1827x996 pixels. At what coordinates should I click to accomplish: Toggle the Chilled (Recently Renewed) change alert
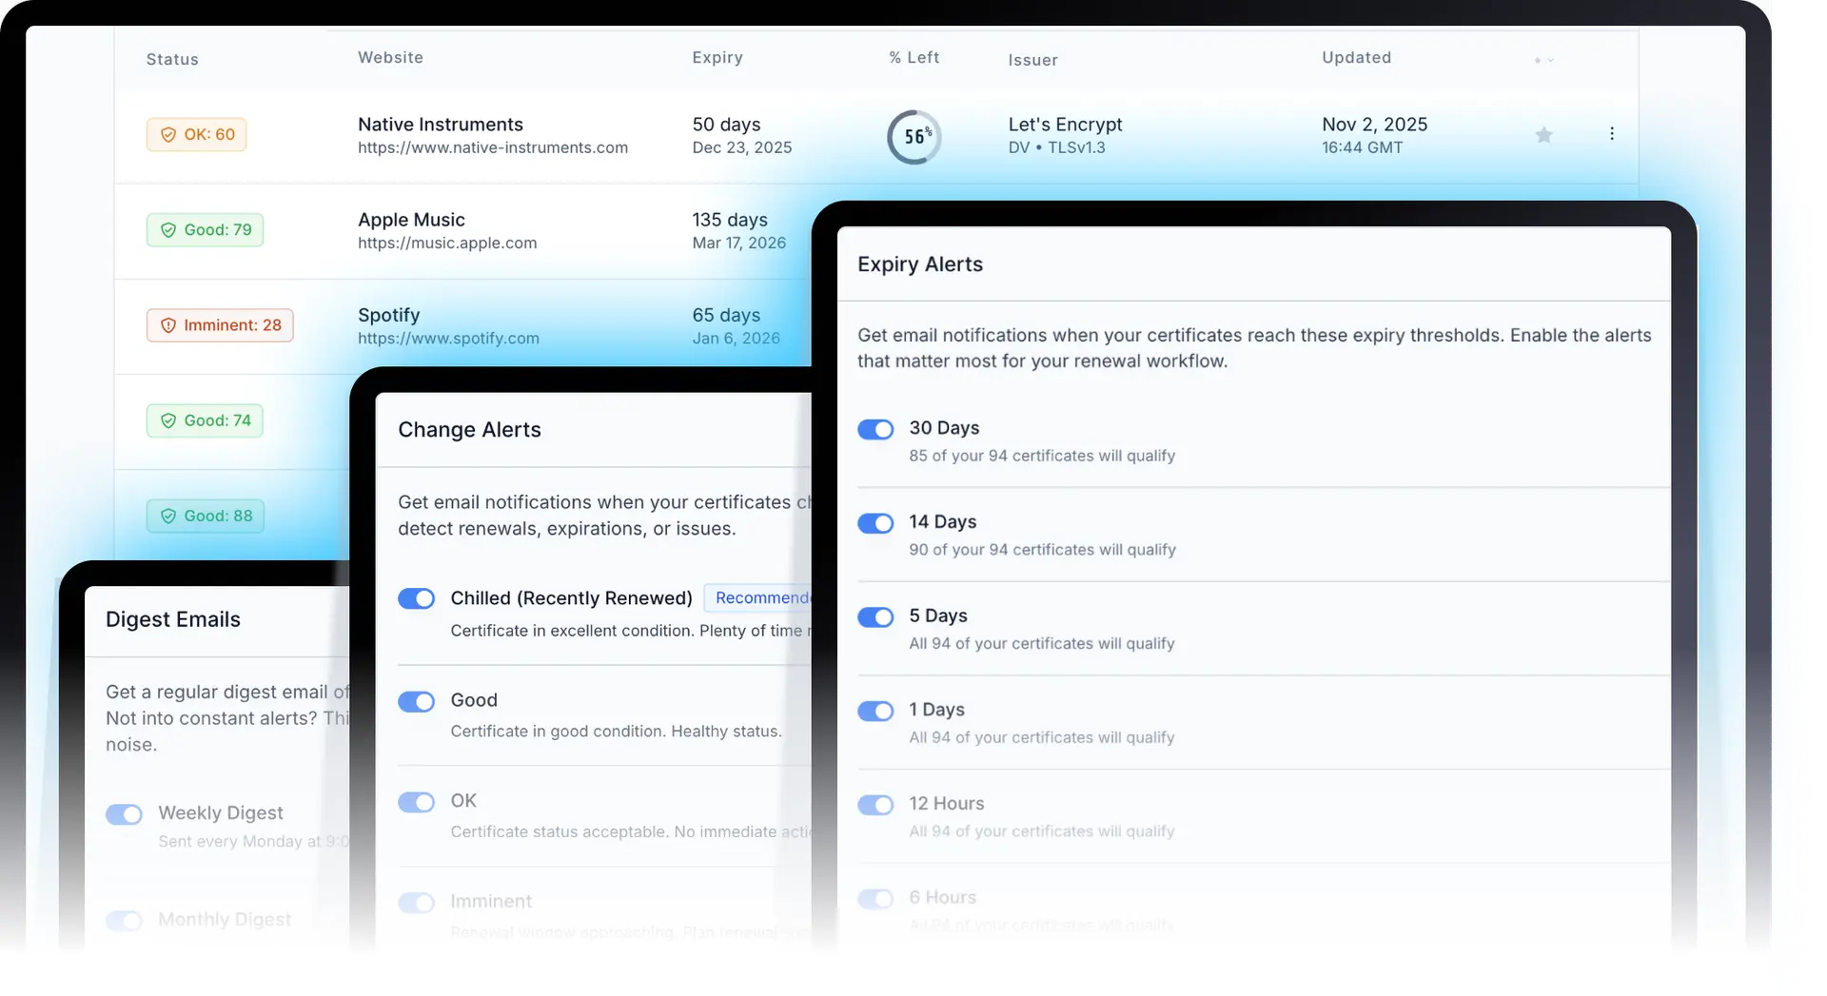point(416,598)
